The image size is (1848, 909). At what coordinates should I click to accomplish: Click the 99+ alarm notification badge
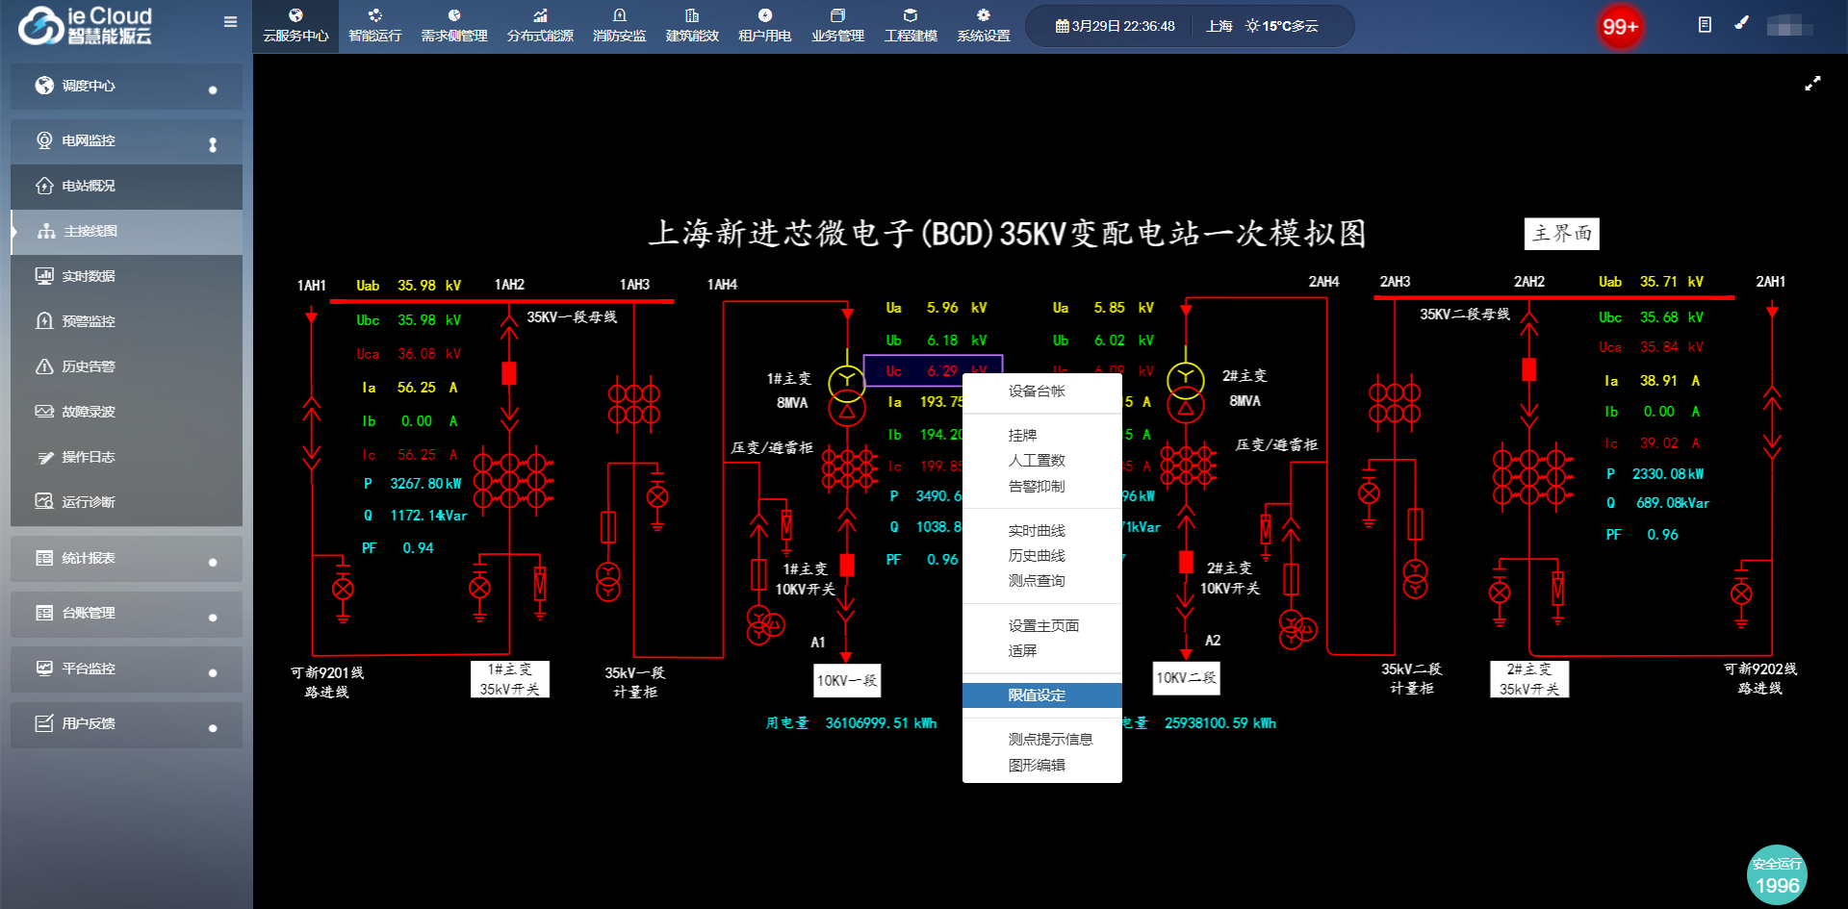pos(1620,27)
